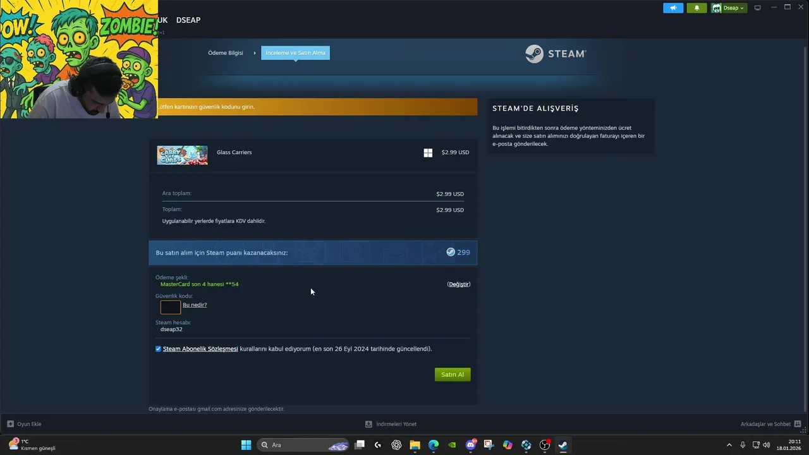Focus the Güvenlik kodu input box
This screenshot has width=809, height=455.
pyautogui.click(x=171, y=307)
